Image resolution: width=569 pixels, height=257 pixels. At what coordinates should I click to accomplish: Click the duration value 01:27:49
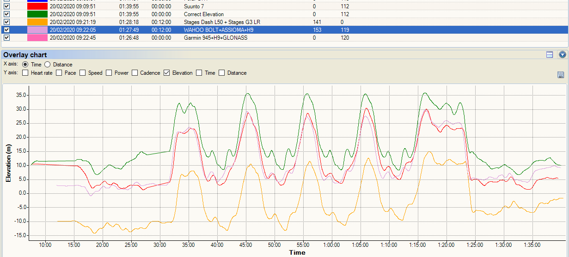point(128,30)
